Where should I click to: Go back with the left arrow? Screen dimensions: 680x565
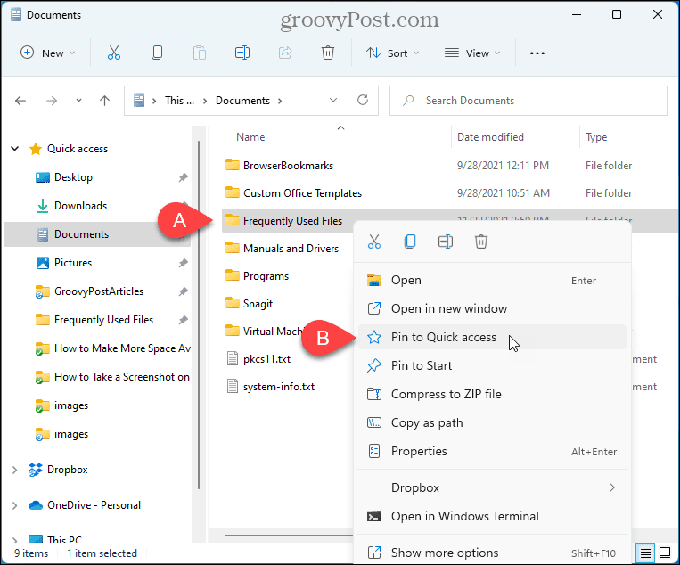(20, 101)
